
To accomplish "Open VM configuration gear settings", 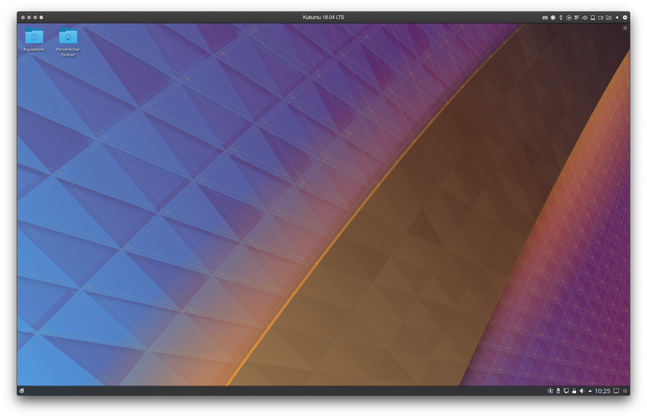I will [625, 17].
